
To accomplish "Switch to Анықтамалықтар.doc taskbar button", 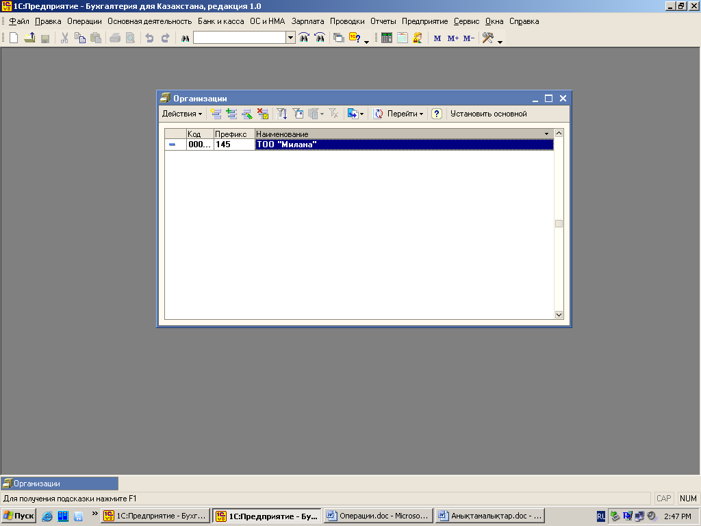I will point(490,516).
